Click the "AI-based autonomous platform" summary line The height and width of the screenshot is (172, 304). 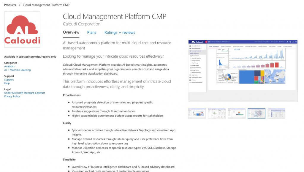(117, 45)
